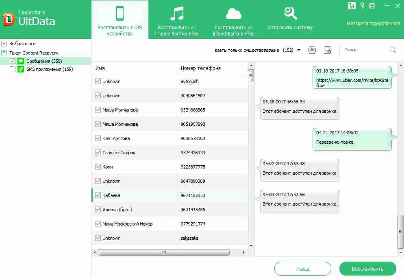Sort by Номер телефона column header
This screenshot has width=404, height=278.
click(213, 68)
